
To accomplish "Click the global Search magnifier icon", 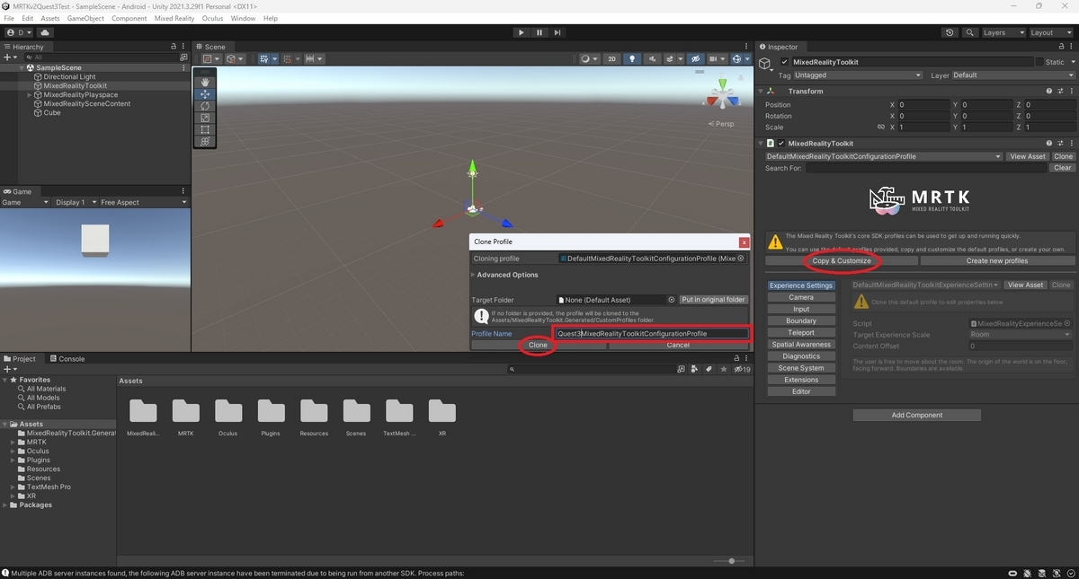I will coord(970,32).
